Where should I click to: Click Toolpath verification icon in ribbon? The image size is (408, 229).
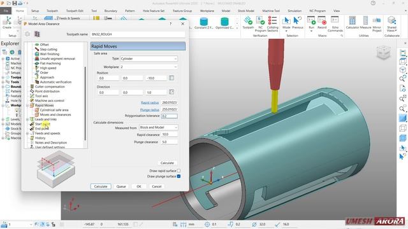click(248, 20)
